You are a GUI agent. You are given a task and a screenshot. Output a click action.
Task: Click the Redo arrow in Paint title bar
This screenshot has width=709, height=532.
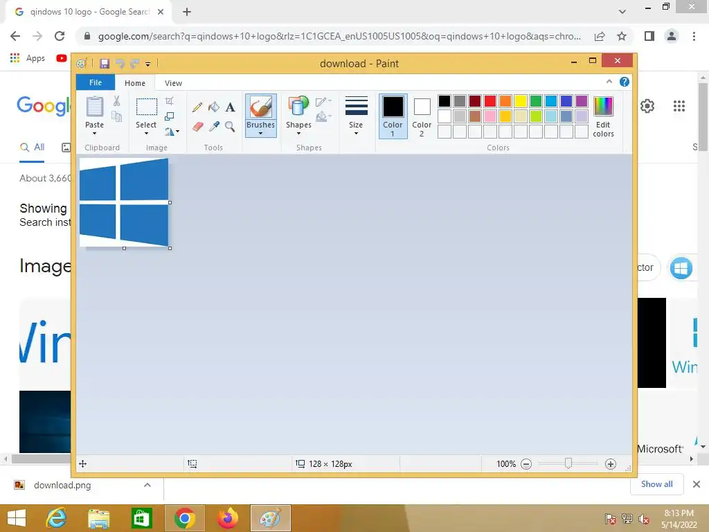pos(134,63)
